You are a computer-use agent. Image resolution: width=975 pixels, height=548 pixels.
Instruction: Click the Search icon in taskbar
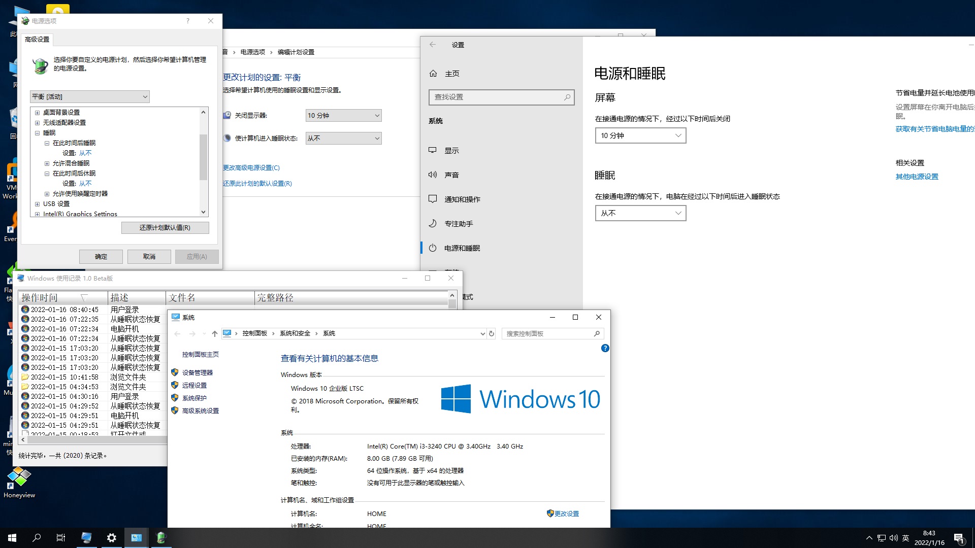(38, 537)
